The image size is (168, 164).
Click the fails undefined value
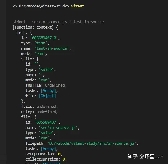46,107
